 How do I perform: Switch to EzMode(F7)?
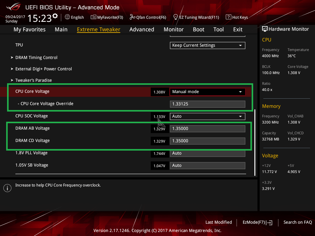click(254, 222)
